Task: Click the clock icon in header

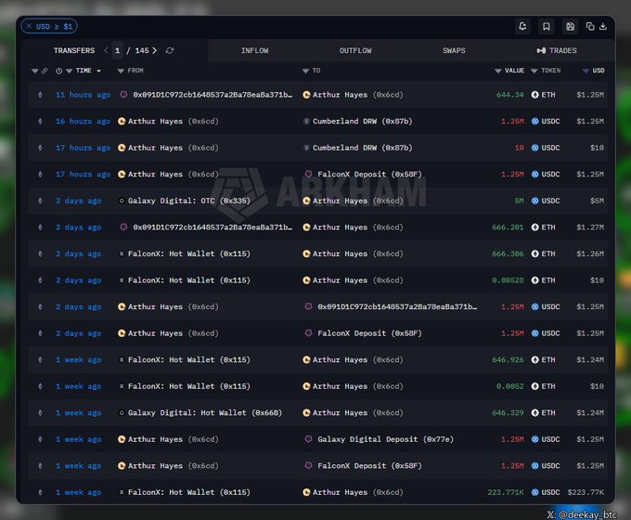Action: tap(59, 71)
